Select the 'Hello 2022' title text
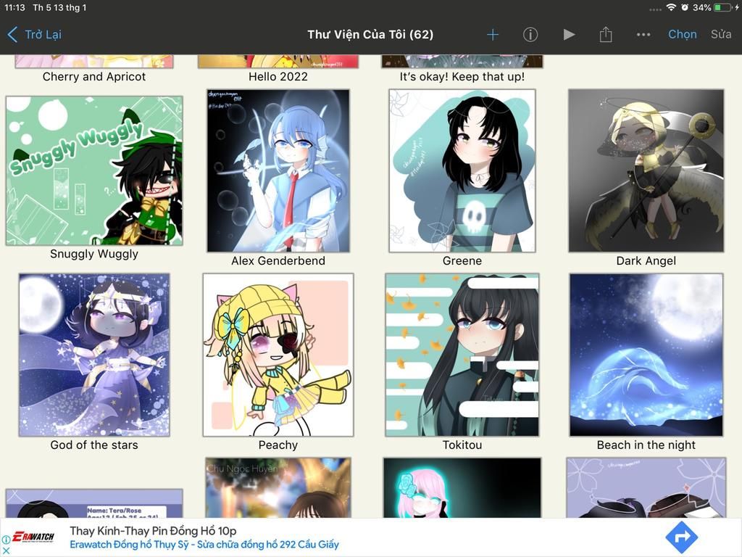The height and width of the screenshot is (557, 742). coord(278,77)
